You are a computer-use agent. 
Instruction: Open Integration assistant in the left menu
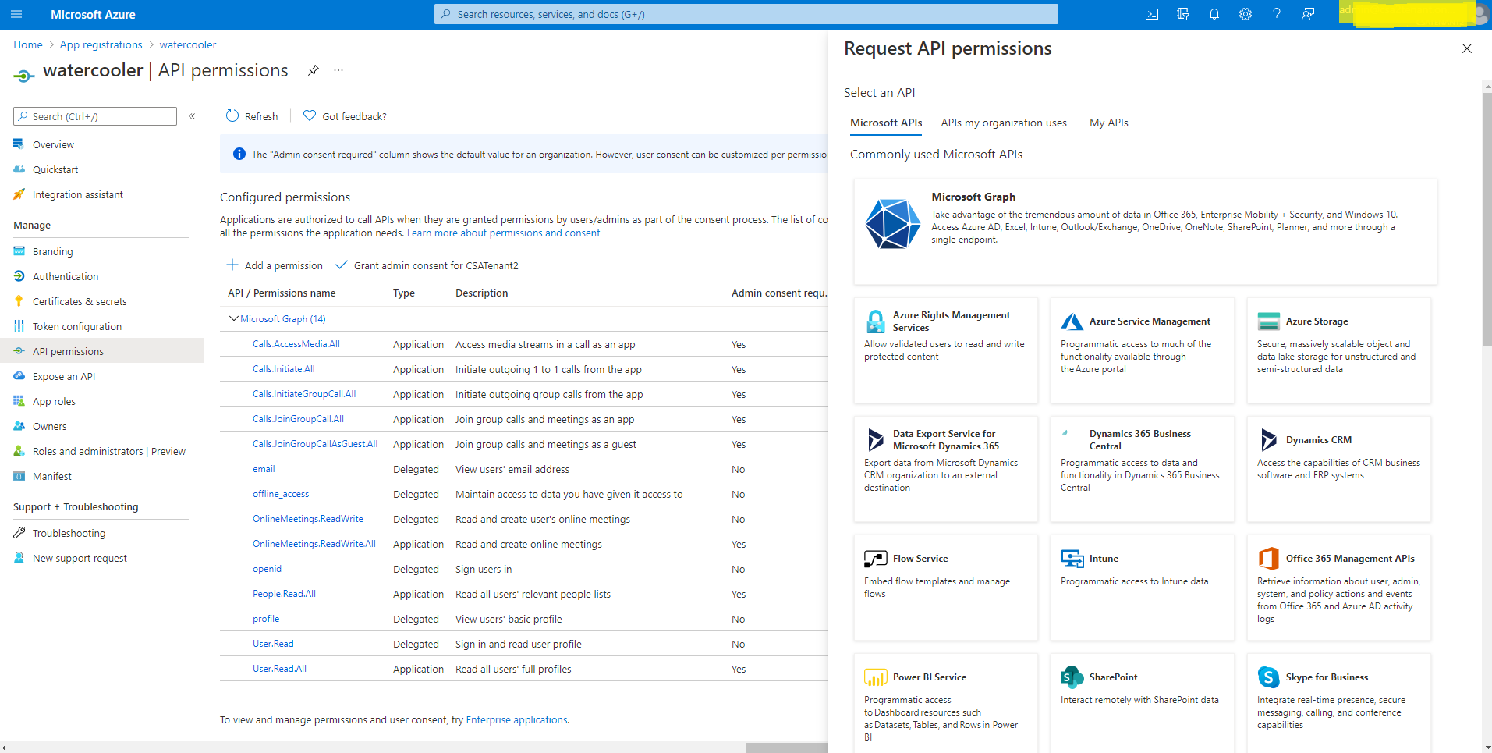(78, 194)
